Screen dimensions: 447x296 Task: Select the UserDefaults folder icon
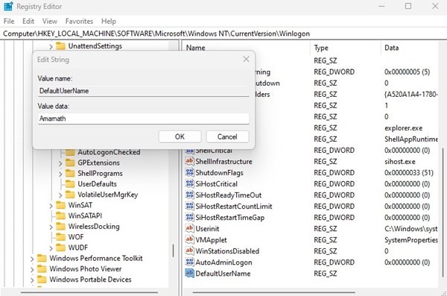coord(70,184)
